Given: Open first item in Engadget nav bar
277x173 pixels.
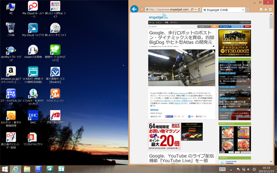Looking at the screenshot, I should coord(151,23).
